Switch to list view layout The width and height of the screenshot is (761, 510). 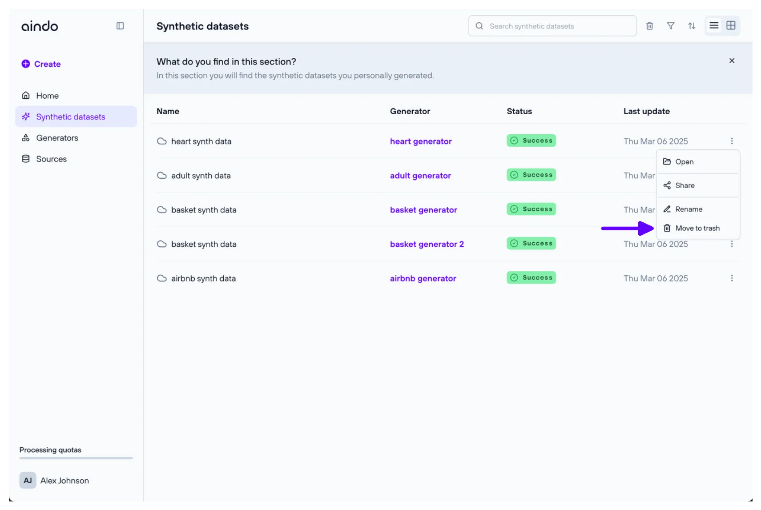point(713,26)
